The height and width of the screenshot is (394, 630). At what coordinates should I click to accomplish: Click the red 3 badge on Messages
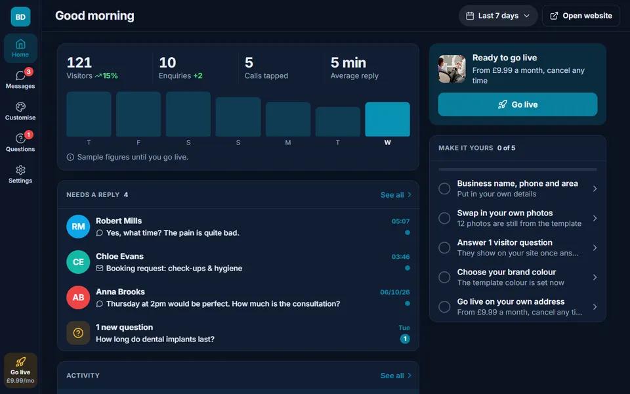(28, 72)
